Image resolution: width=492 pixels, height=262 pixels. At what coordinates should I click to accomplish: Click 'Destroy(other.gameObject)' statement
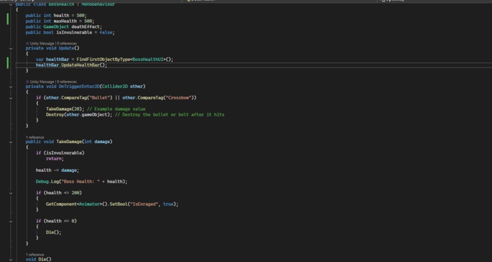(79, 115)
